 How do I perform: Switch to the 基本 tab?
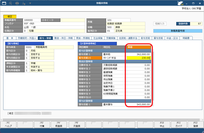pyautogui.click(x=10, y=38)
